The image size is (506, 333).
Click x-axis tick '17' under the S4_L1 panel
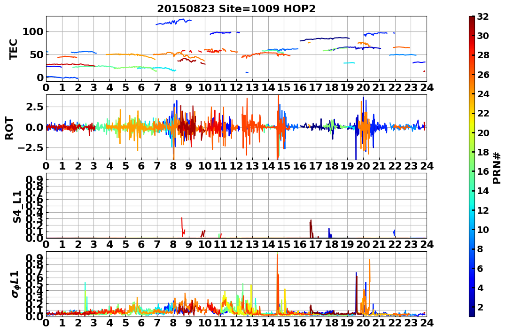point(316,244)
